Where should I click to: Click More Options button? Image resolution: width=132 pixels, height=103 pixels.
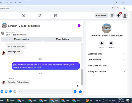coord(62,39)
